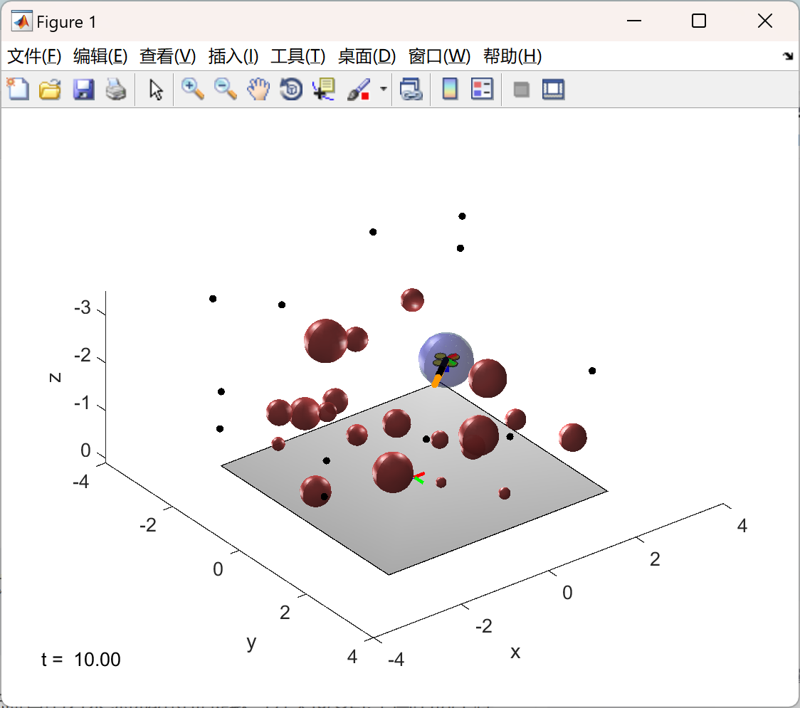Viewport: 800px width, 708px height.
Task: Click the Link Plot icon
Action: (x=411, y=89)
